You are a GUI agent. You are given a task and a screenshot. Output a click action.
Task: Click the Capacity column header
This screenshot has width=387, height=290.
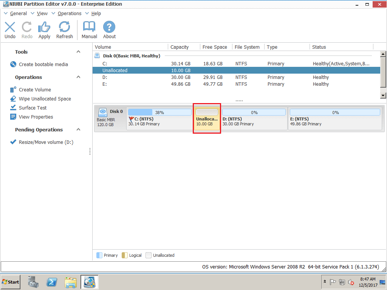(x=184, y=47)
